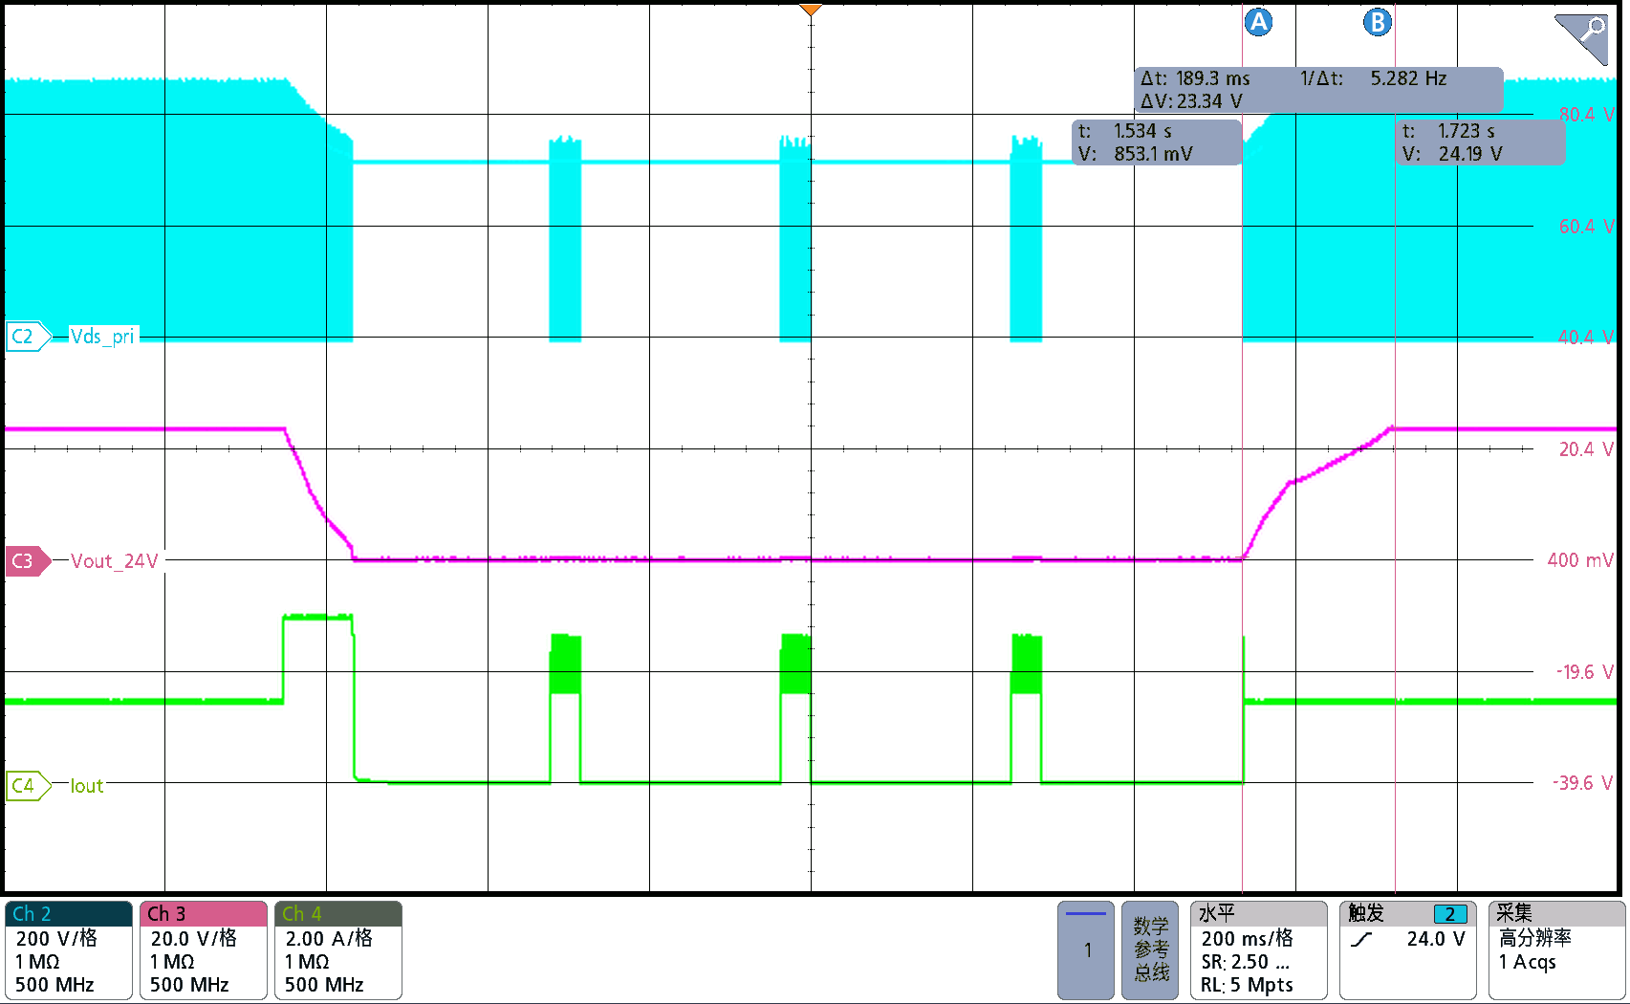1630x1004 pixels.
Task: Click the 2.00 A/格 scale value
Action: coord(328,939)
